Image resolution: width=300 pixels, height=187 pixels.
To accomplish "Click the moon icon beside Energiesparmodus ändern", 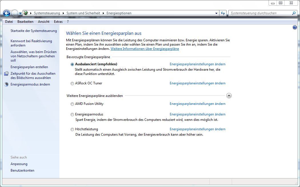I will 6,84.
